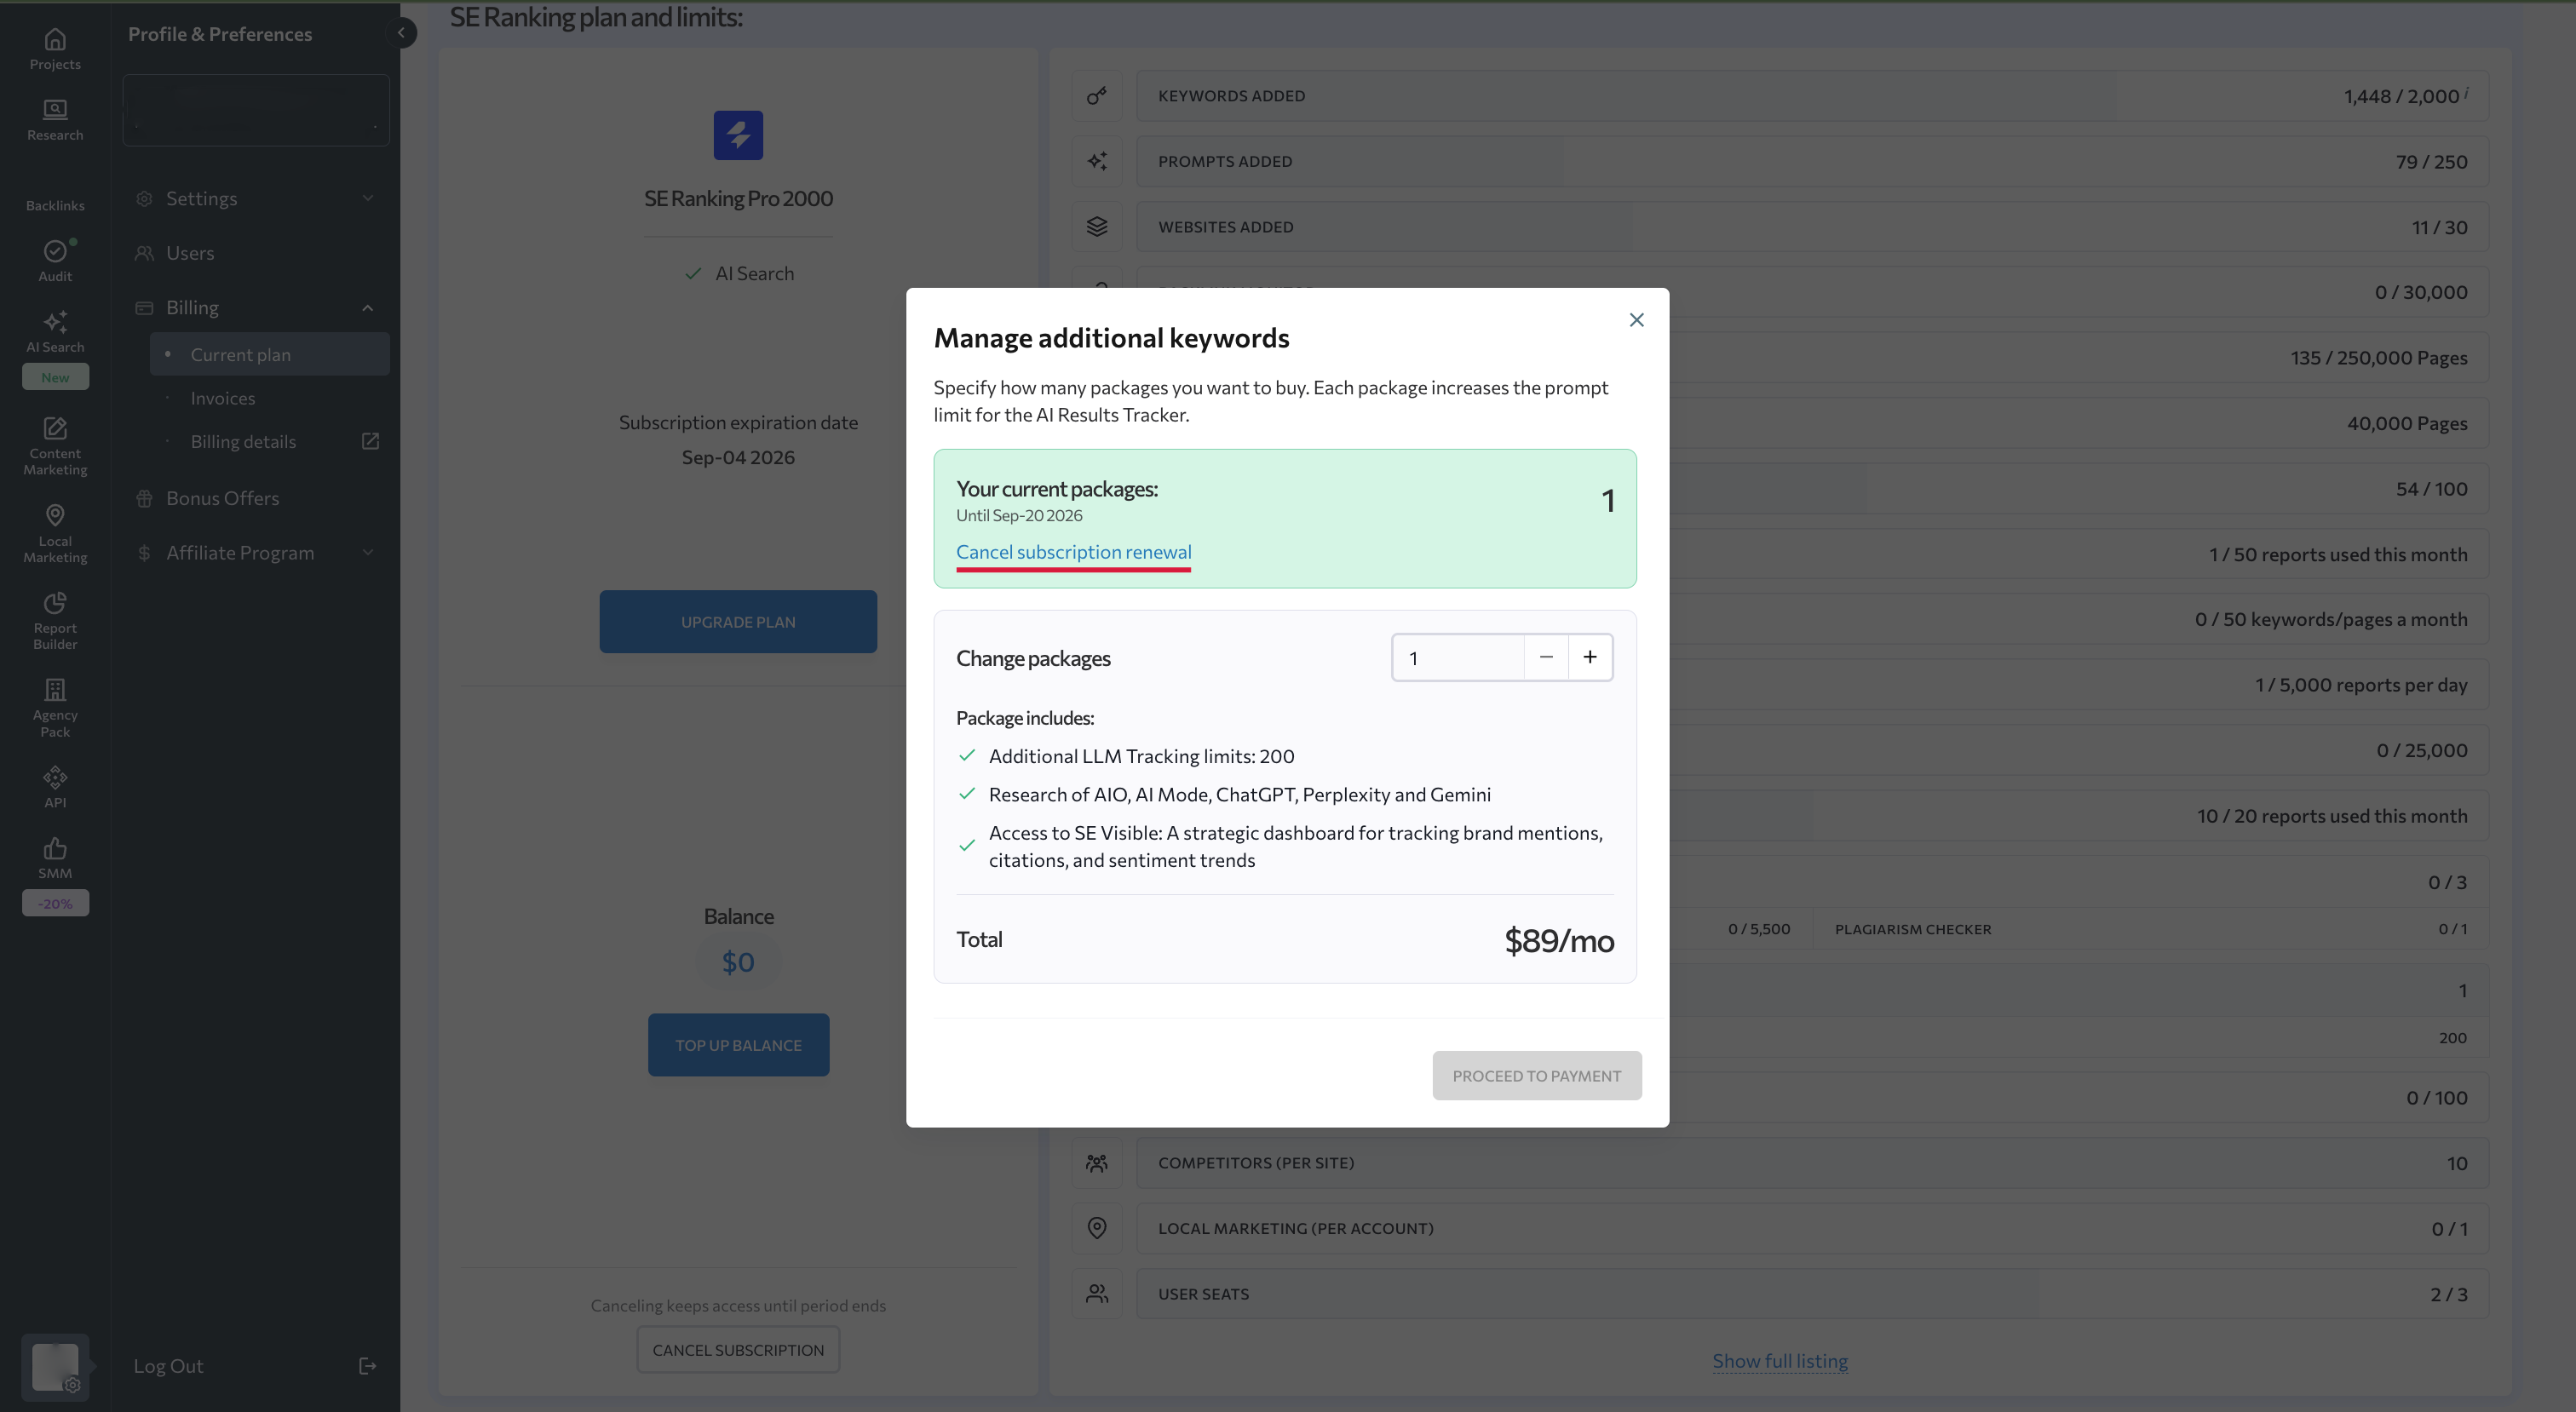Click the account info box in sidebar
2576x1412 pixels.
[256, 110]
